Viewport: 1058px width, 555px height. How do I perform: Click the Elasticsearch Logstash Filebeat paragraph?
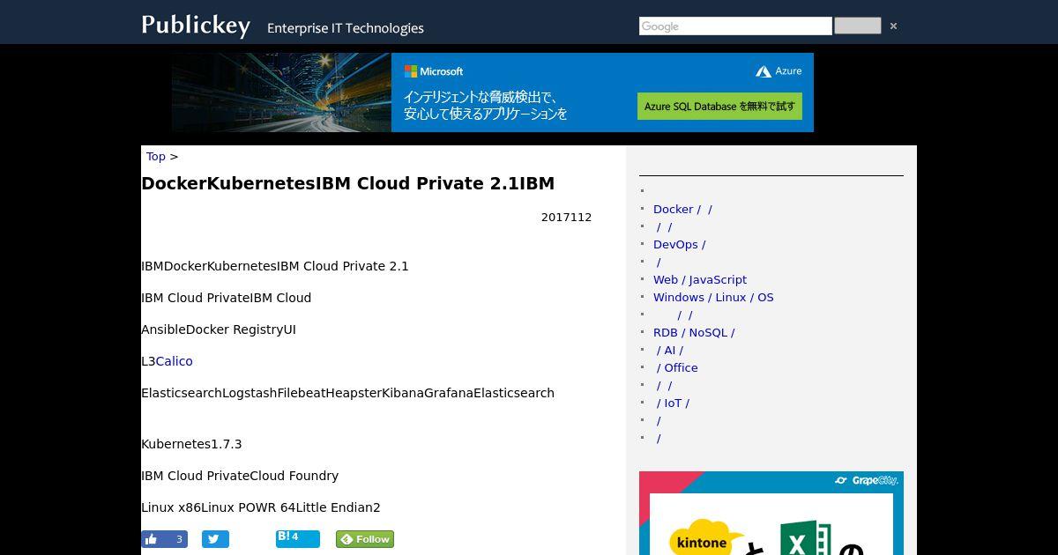(347, 393)
